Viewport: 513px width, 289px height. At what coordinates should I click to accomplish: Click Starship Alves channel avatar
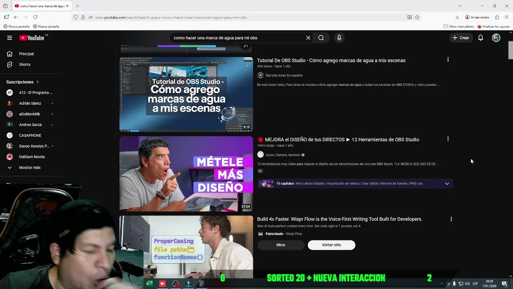pyautogui.click(x=261, y=75)
